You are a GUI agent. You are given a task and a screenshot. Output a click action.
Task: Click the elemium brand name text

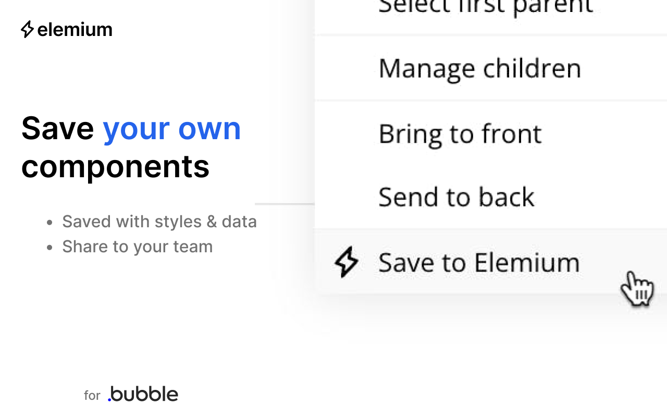pos(75,30)
